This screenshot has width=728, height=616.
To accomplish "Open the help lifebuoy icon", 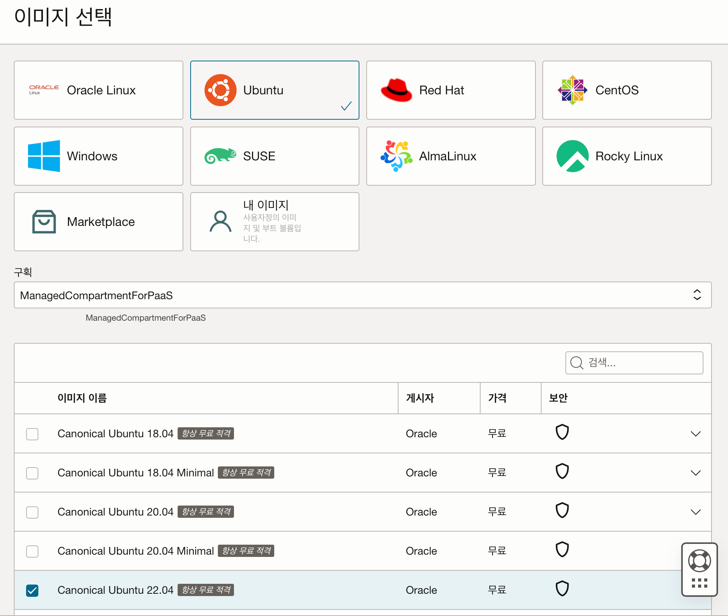I will tap(699, 561).
